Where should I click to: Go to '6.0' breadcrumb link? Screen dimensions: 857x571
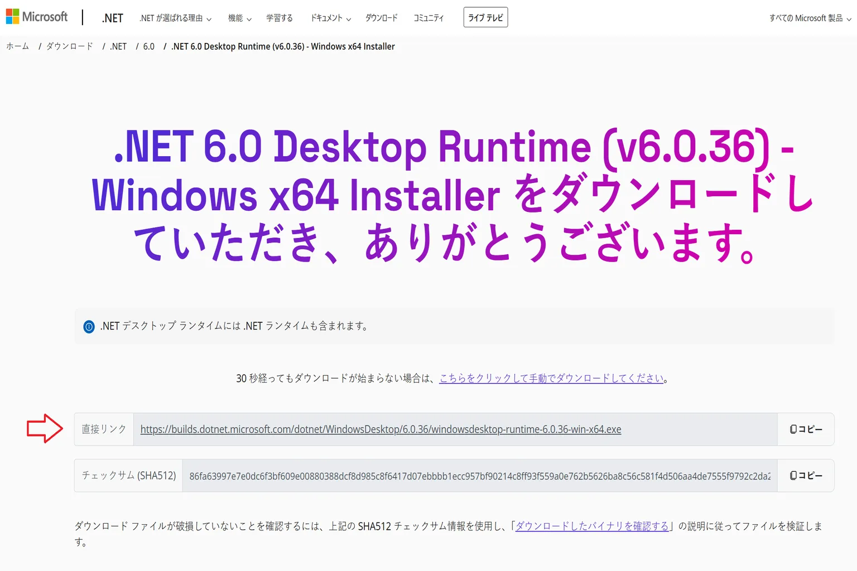[149, 46]
